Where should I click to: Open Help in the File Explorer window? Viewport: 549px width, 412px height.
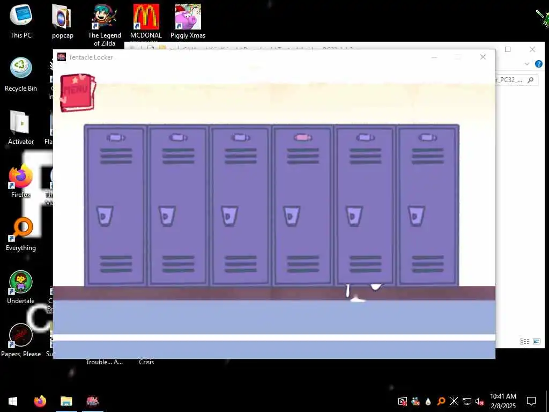(538, 64)
